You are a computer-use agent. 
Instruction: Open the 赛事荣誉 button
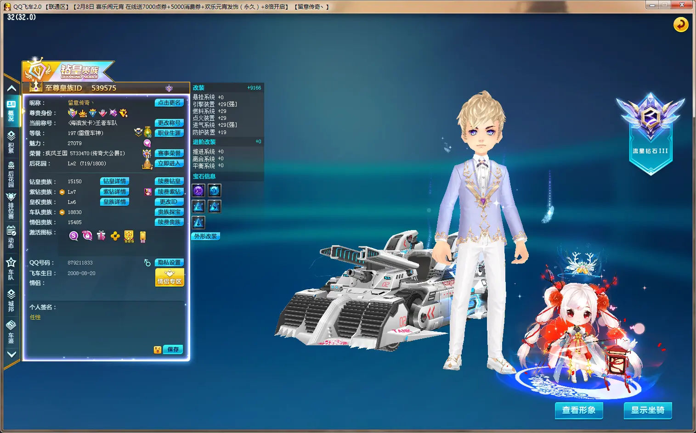[x=169, y=153]
